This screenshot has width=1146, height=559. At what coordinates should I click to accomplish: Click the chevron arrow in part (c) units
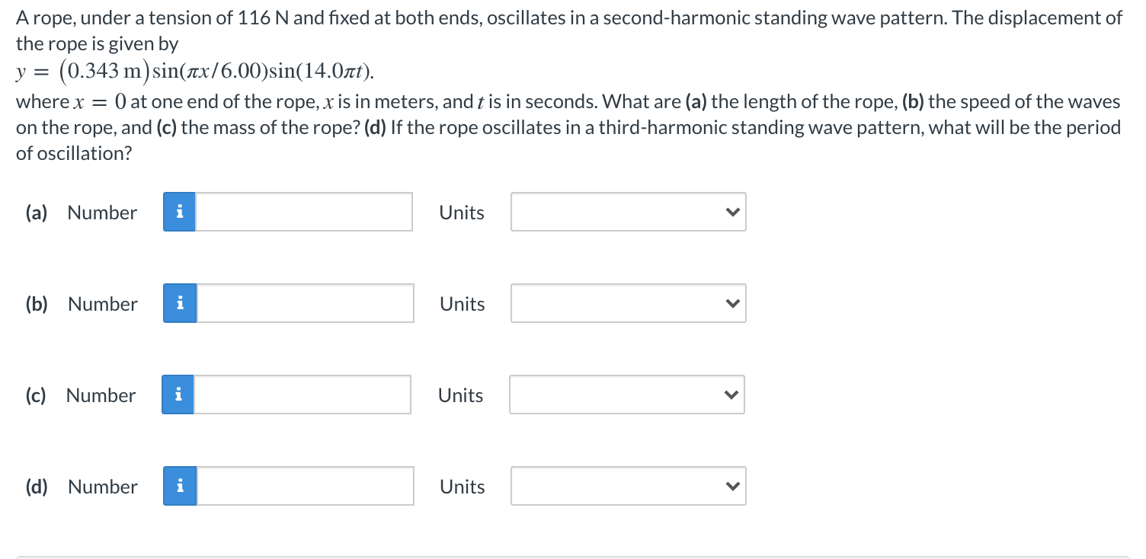730,395
